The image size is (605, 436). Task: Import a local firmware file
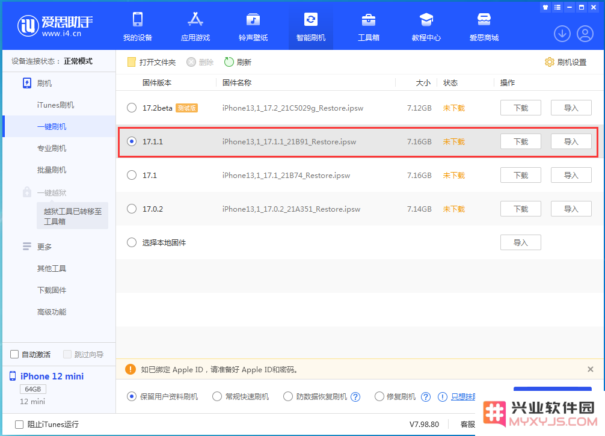click(x=520, y=242)
